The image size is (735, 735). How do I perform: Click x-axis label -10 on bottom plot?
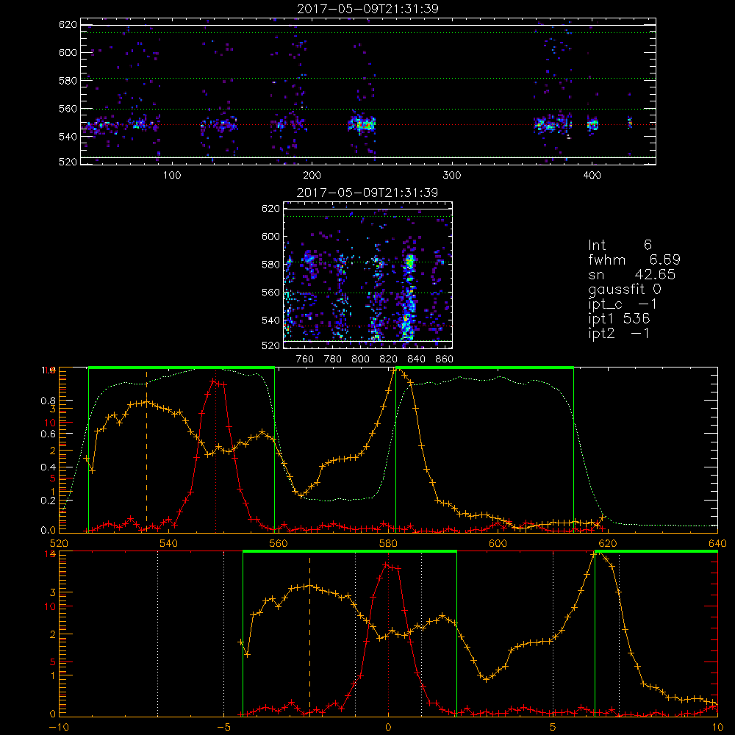pos(59,727)
